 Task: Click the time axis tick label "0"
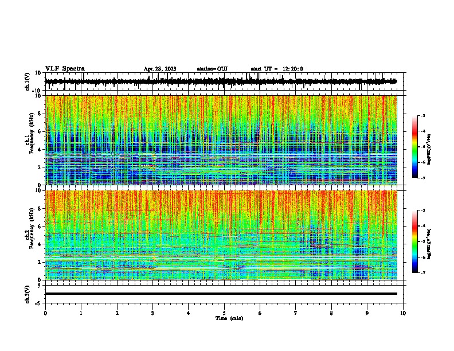[x=45, y=313]
